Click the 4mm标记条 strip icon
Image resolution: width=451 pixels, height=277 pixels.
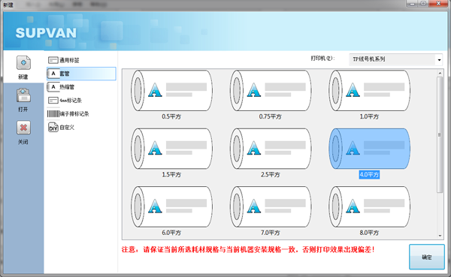click(x=53, y=101)
